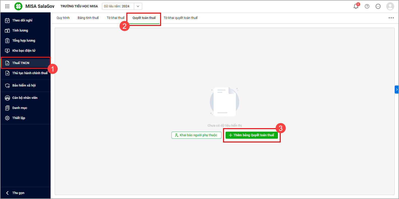This screenshot has height=199, width=399.
Task: Open Bảo hiểm xã hội section
Action: click(x=24, y=85)
